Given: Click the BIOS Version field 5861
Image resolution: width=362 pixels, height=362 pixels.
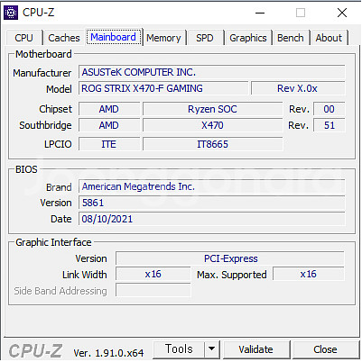Looking at the screenshot, I should [212, 203].
